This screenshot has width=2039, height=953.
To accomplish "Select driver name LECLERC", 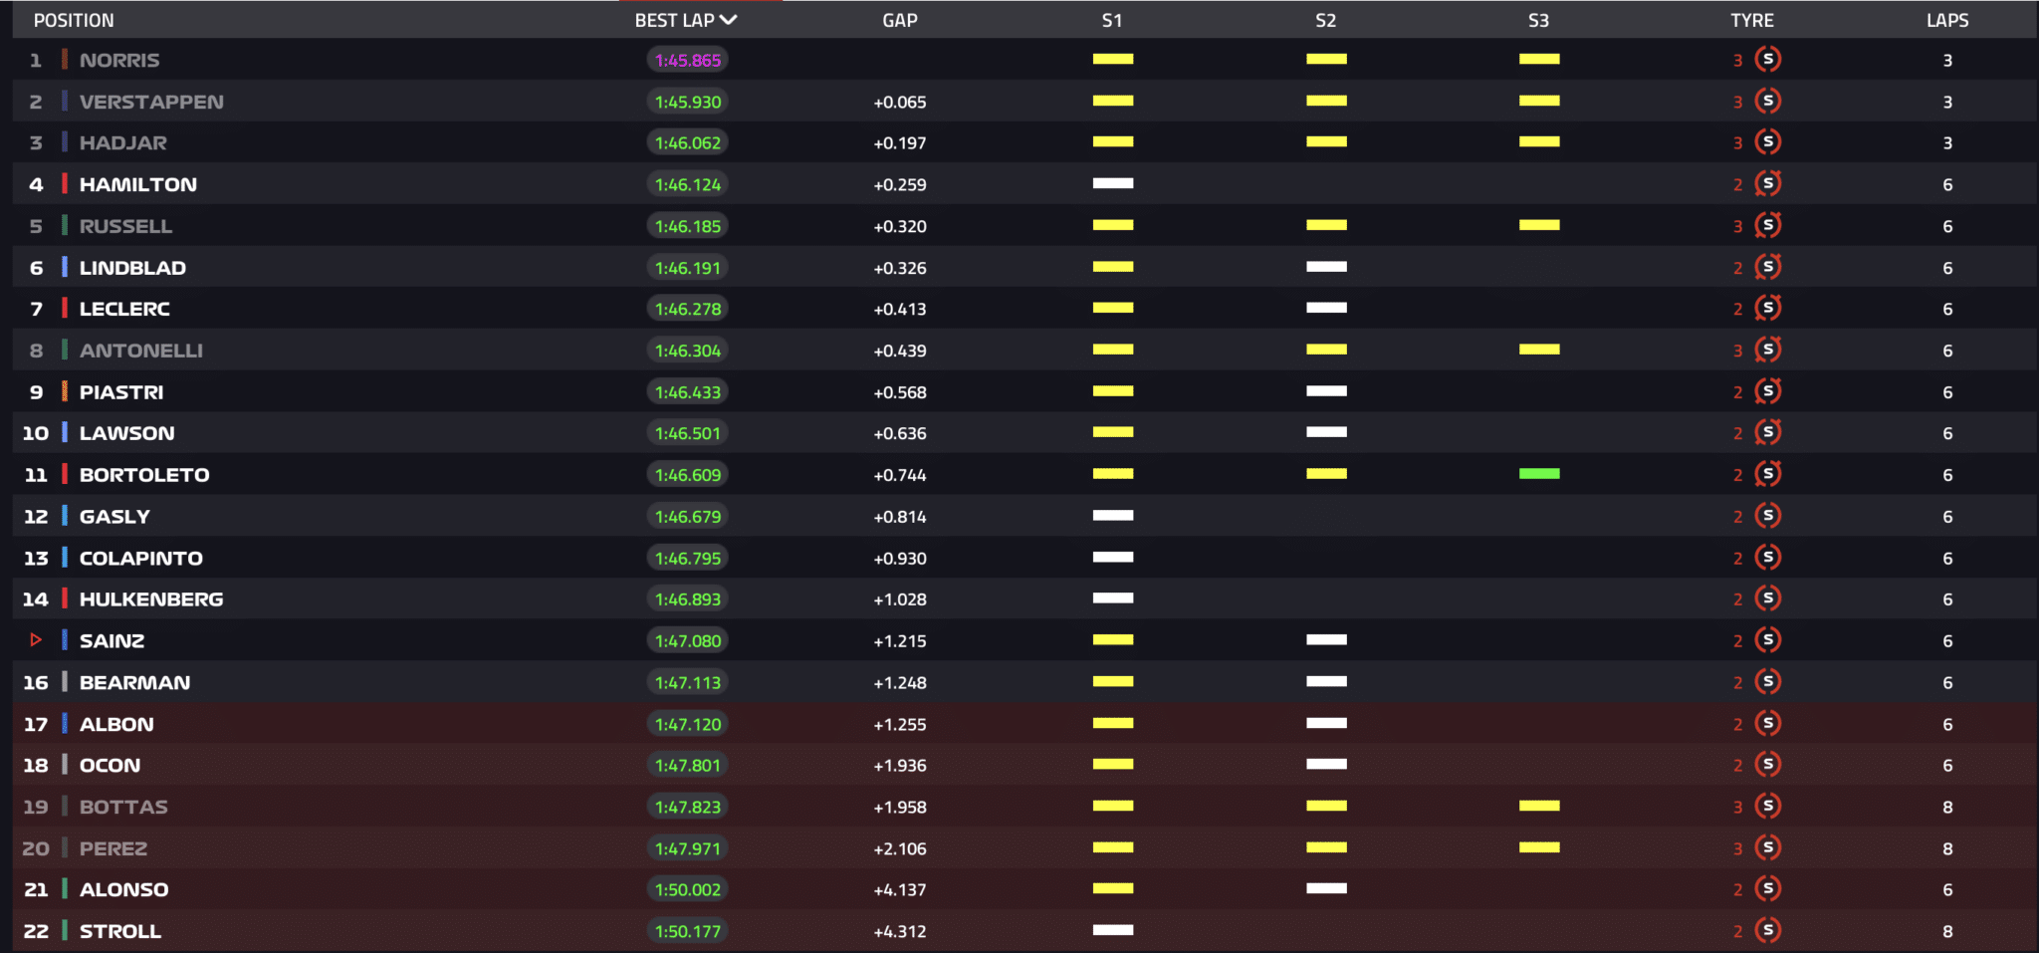I will click(124, 309).
